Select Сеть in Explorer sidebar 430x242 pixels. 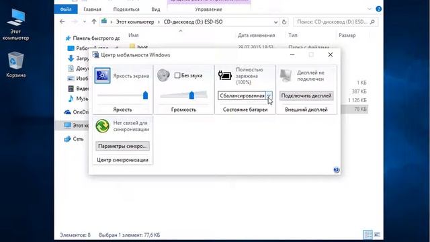tap(74, 139)
